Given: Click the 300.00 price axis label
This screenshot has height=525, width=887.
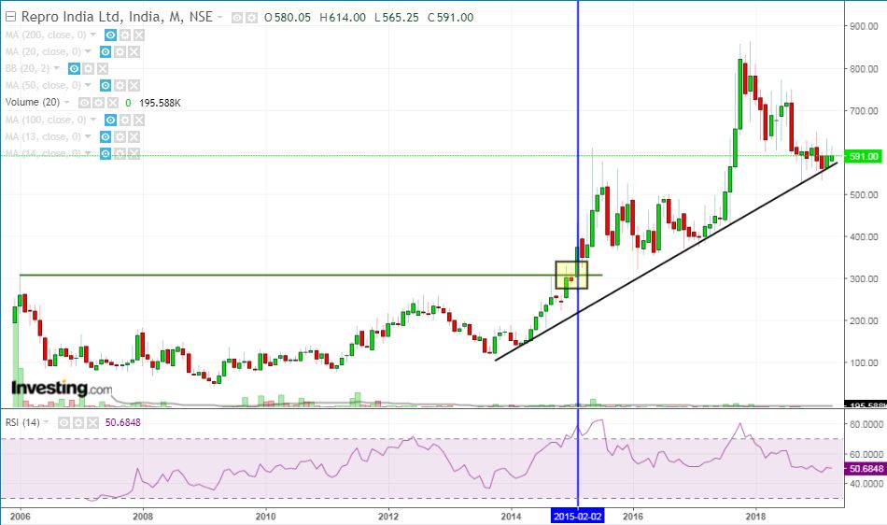Looking at the screenshot, I should click(864, 278).
